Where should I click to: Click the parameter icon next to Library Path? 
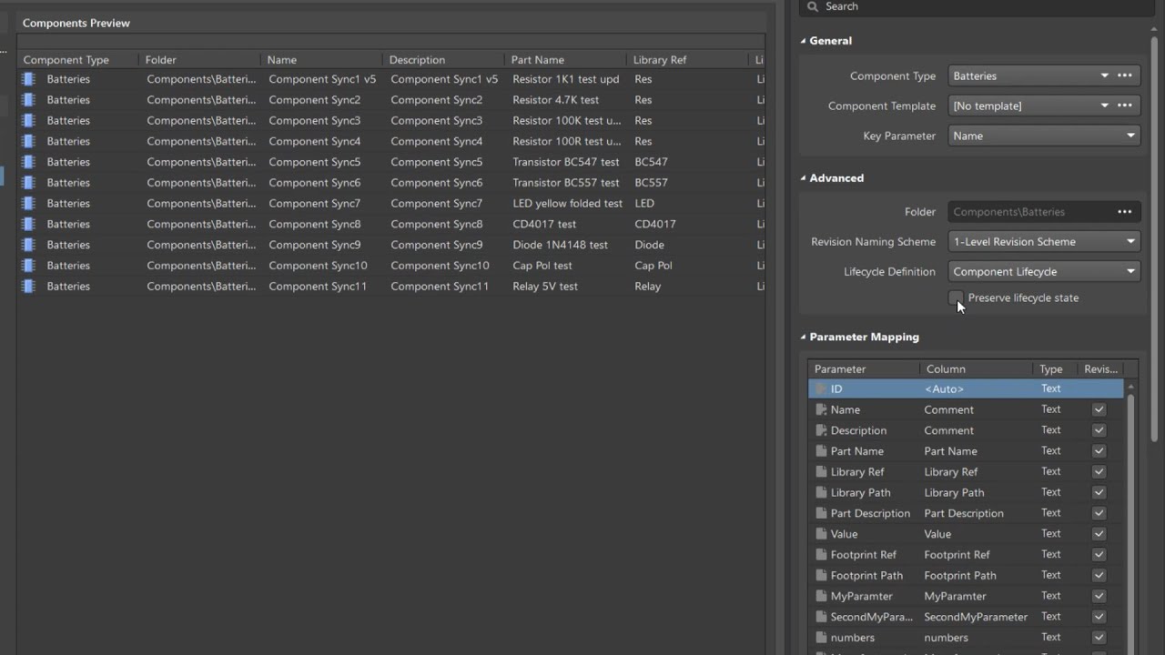coord(821,492)
